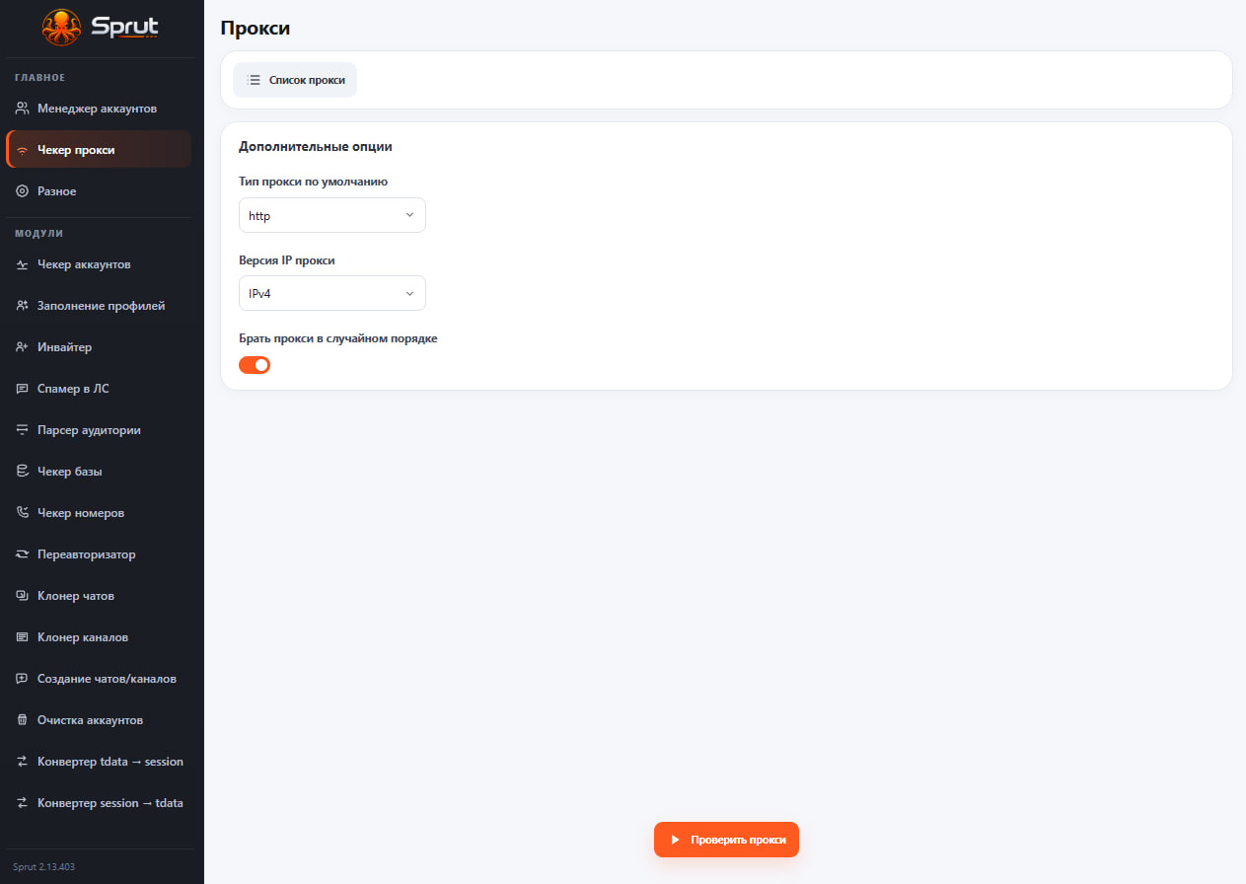Open the Список прокси button
1246x884 pixels.
295,80
